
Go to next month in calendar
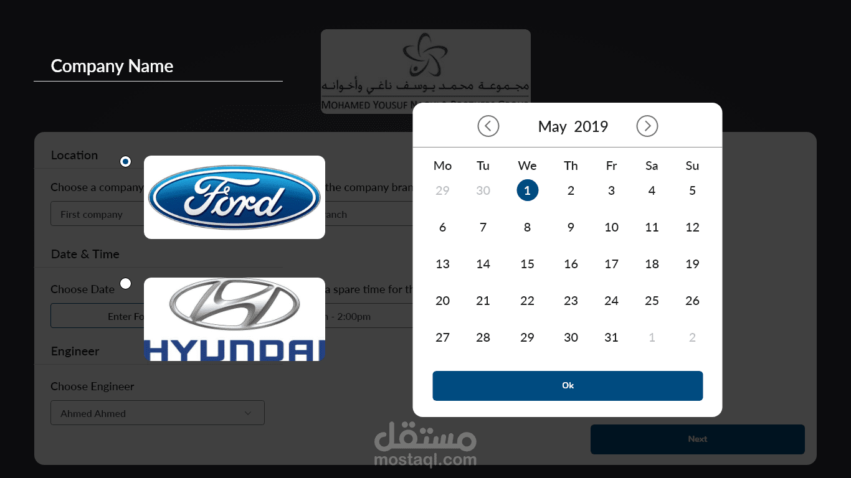coord(647,126)
